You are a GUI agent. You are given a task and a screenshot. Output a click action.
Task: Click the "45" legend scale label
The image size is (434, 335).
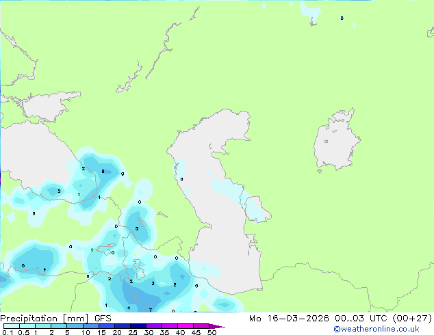click(196, 332)
